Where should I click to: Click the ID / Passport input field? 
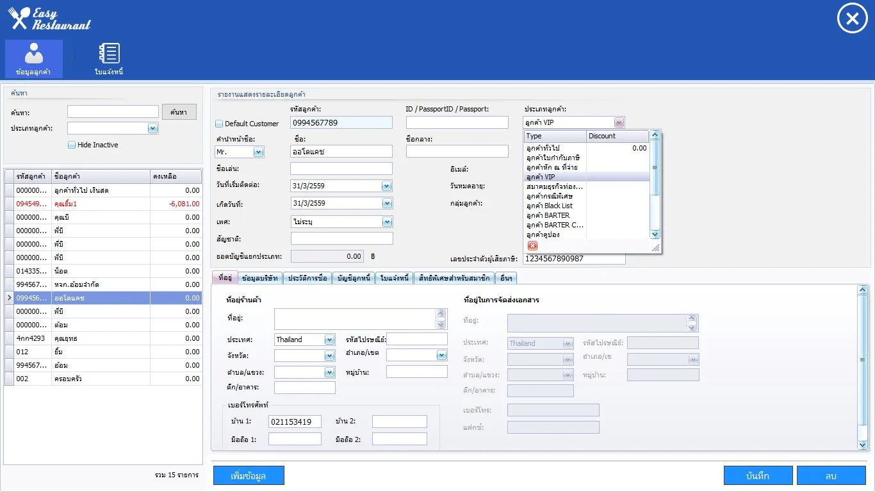457,122
